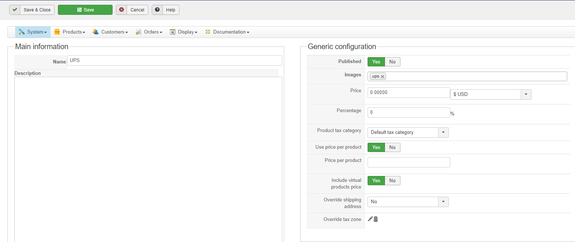Click the pencil icon for Override tax zone
575x242 pixels.
[370, 219]
